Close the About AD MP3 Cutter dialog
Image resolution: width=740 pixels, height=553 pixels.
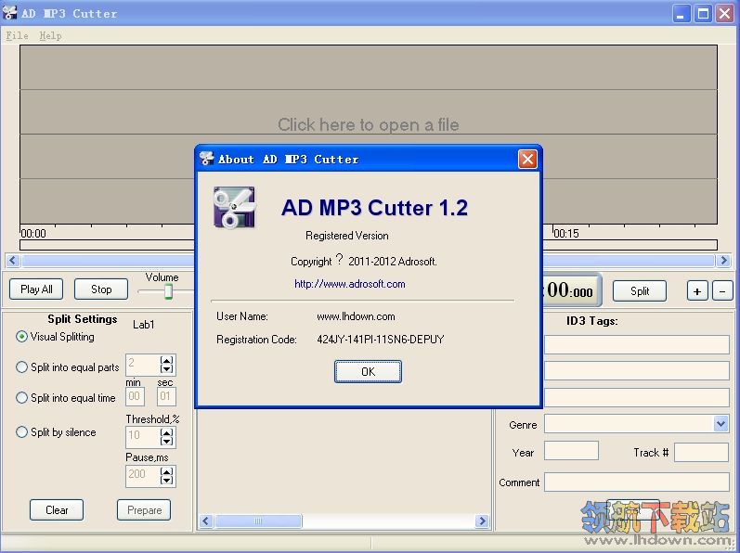click(x=527, y=159)
